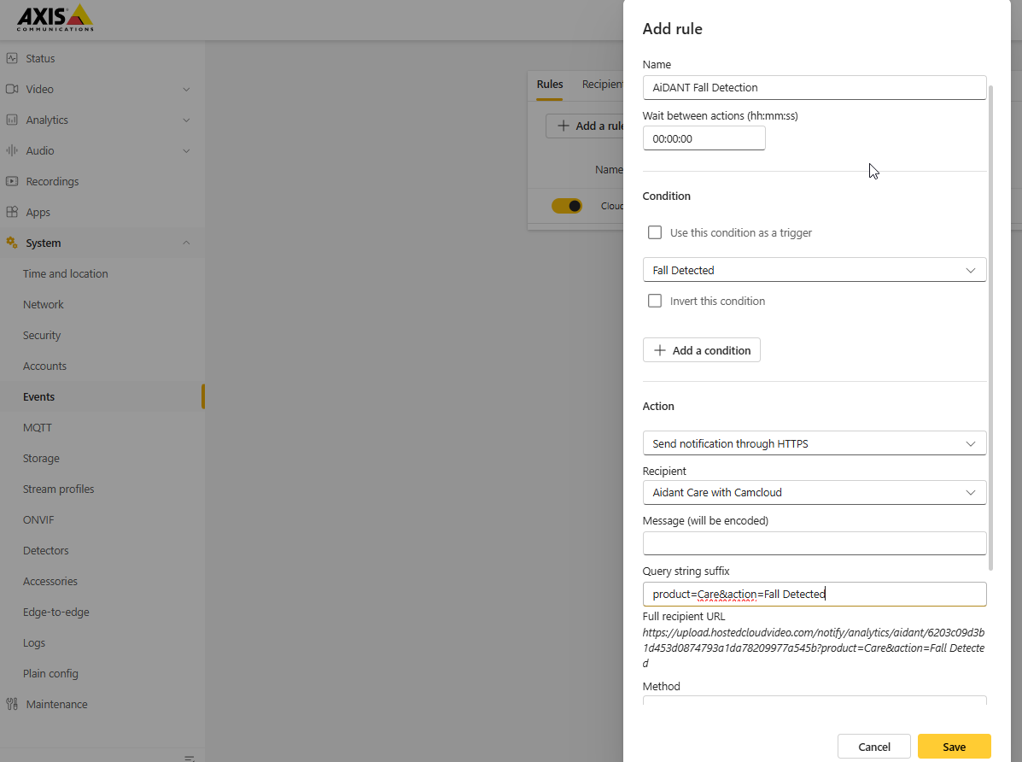Screen dimensions: 1022x762
Task: Click the plus icon on Add a rule
Action: point(564,126)
